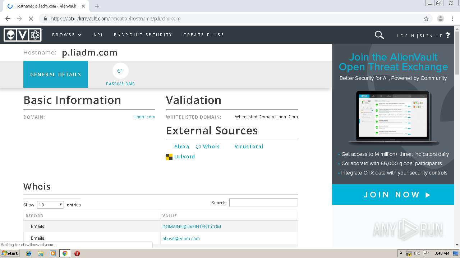This screenshot has height=258, width=460.
Task: Open the media player taskbar icon
Action: (x=53, y=253)
